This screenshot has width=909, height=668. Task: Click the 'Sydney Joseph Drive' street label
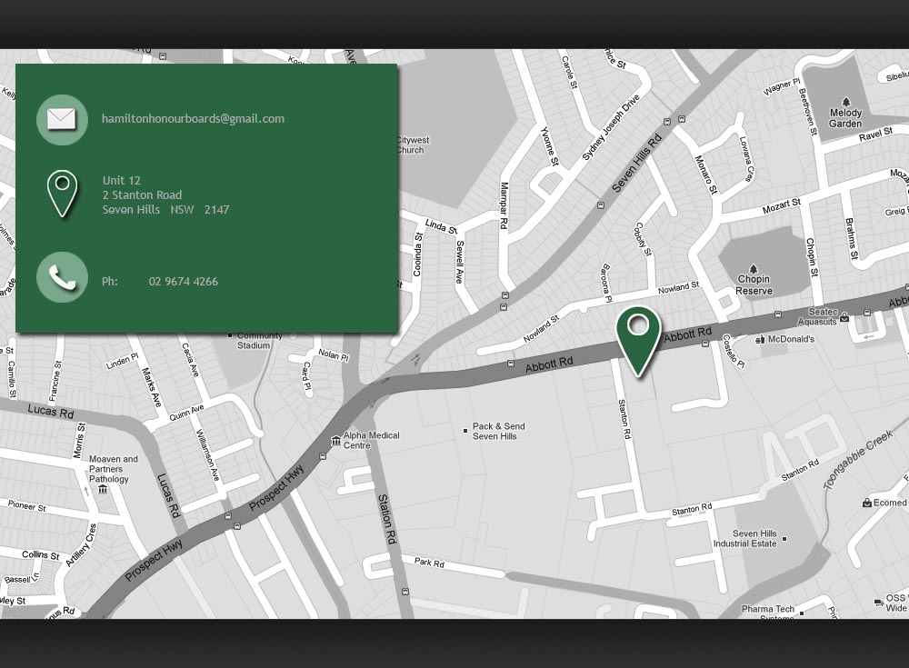(611, 127)
